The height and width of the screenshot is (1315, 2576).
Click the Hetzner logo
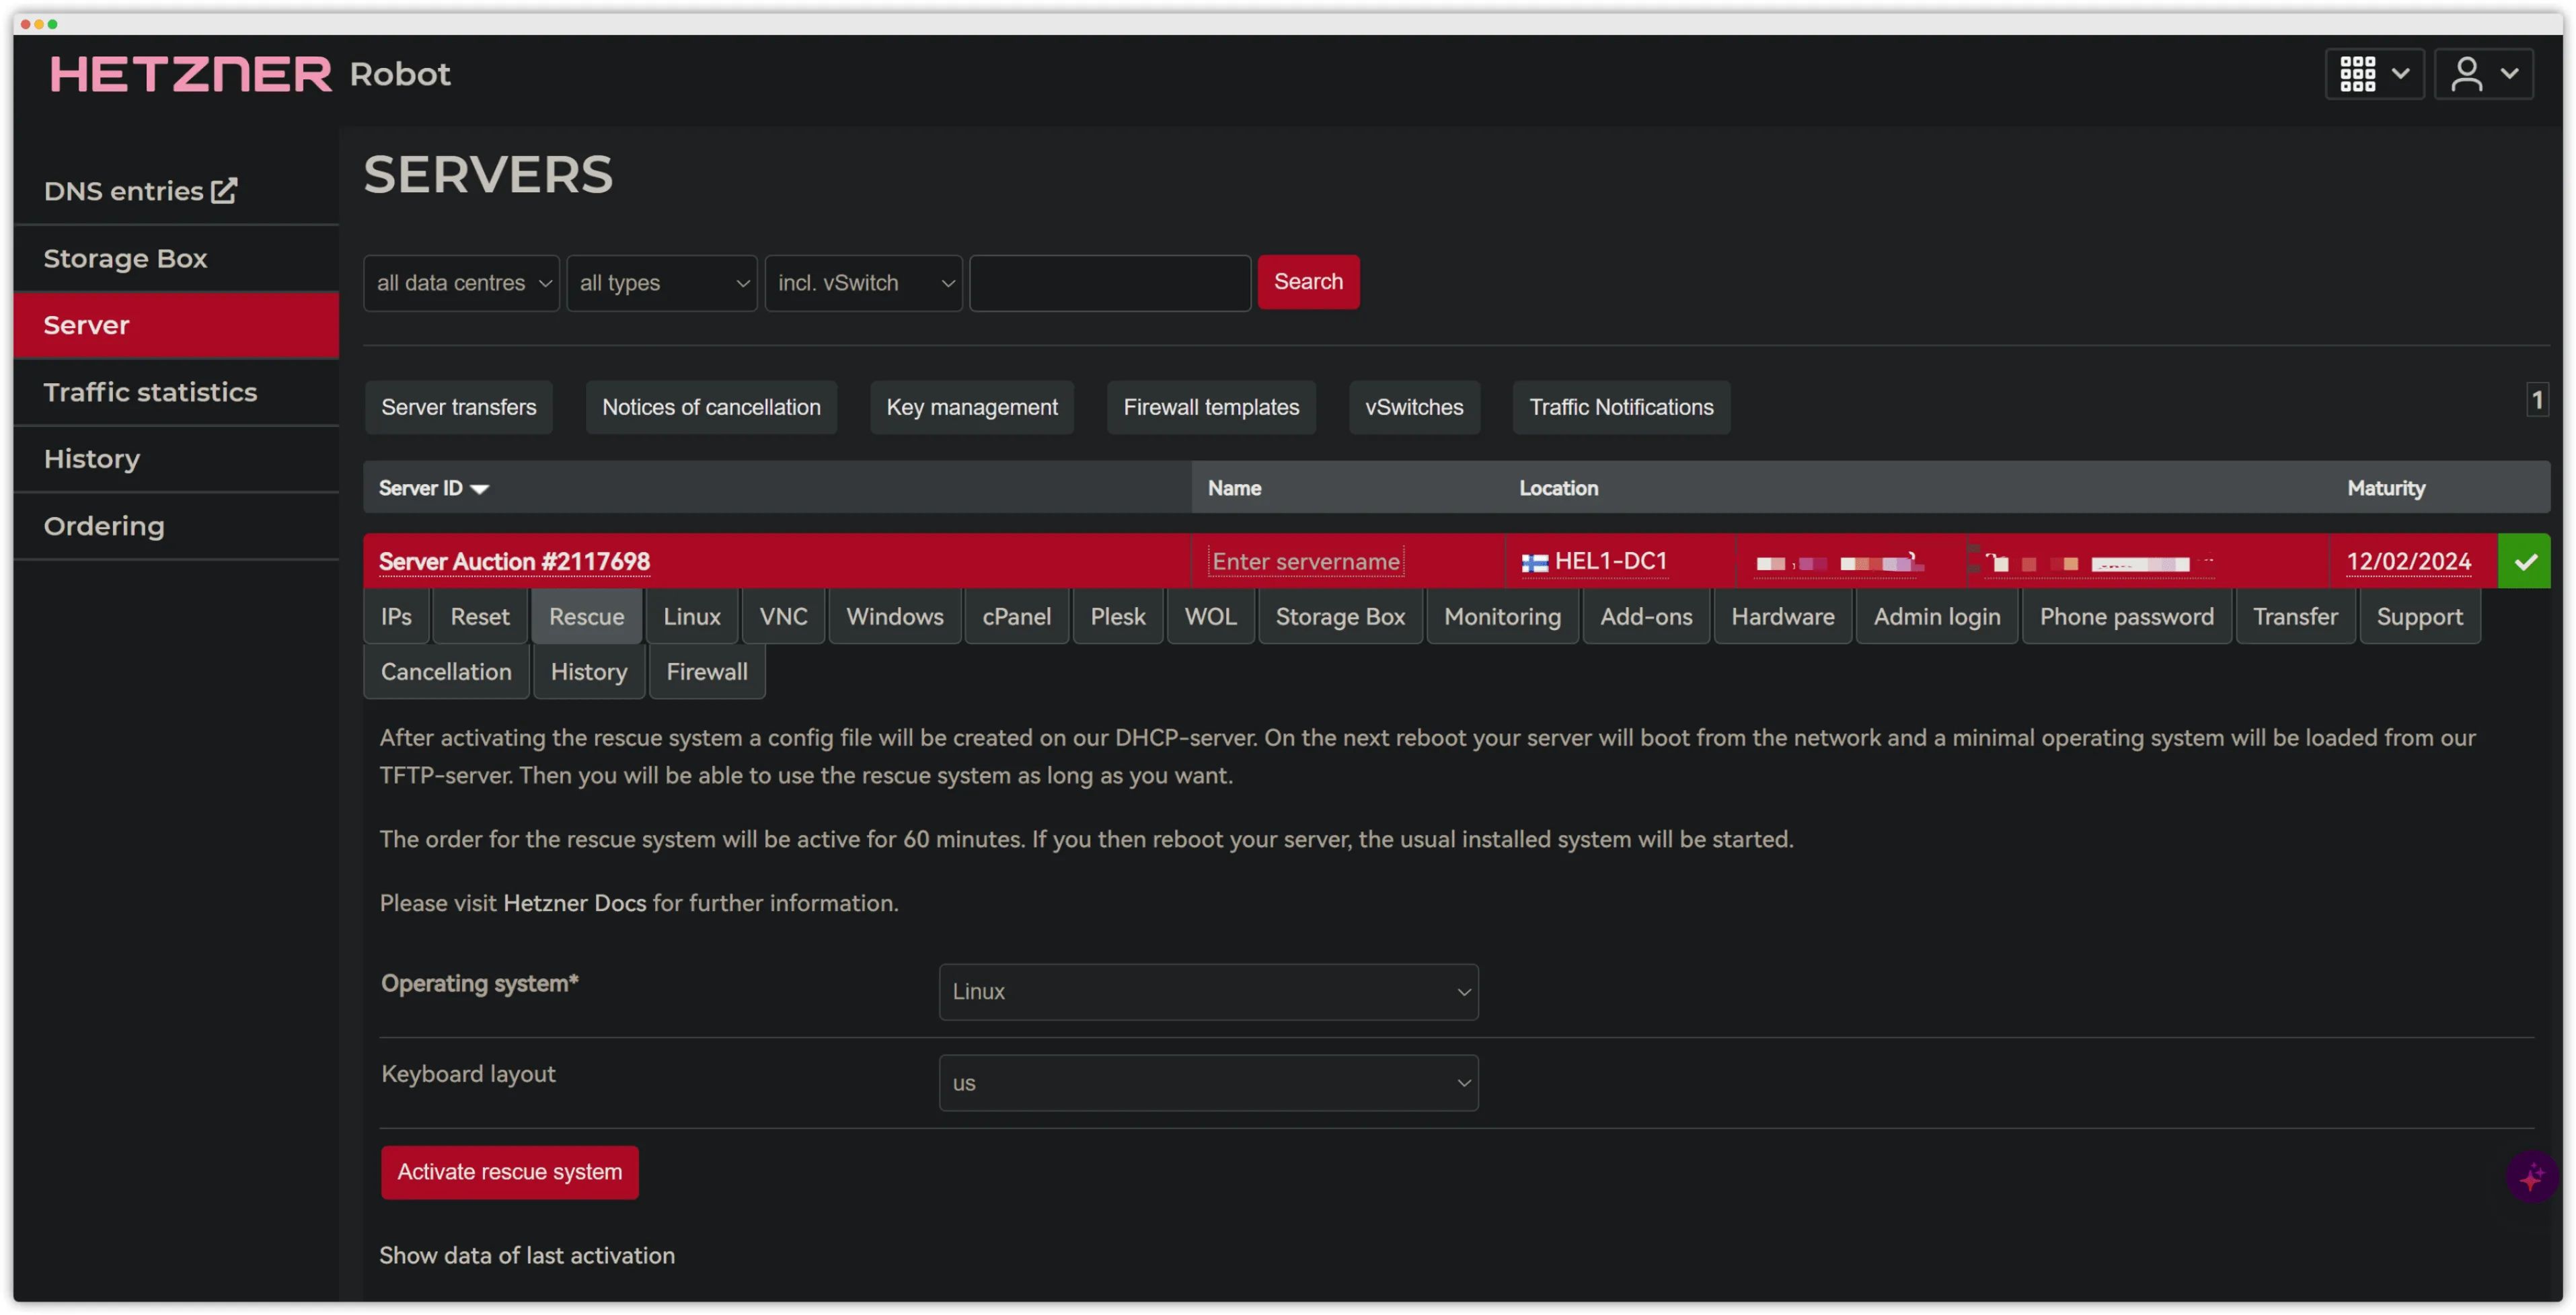(190, 74)
